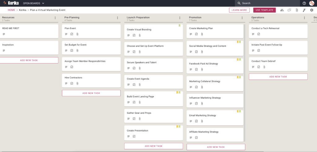
Task: Click the Pre-Planning column title
Action: click(72, 17)
